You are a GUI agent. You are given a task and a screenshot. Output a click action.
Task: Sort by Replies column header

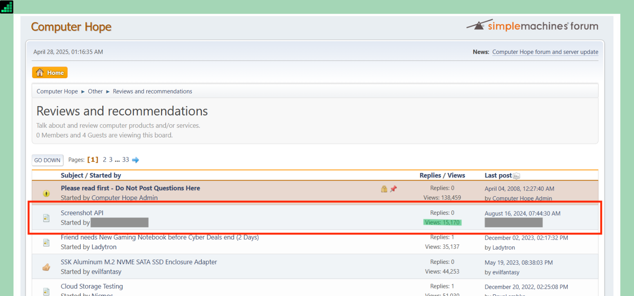click(430, 175)
